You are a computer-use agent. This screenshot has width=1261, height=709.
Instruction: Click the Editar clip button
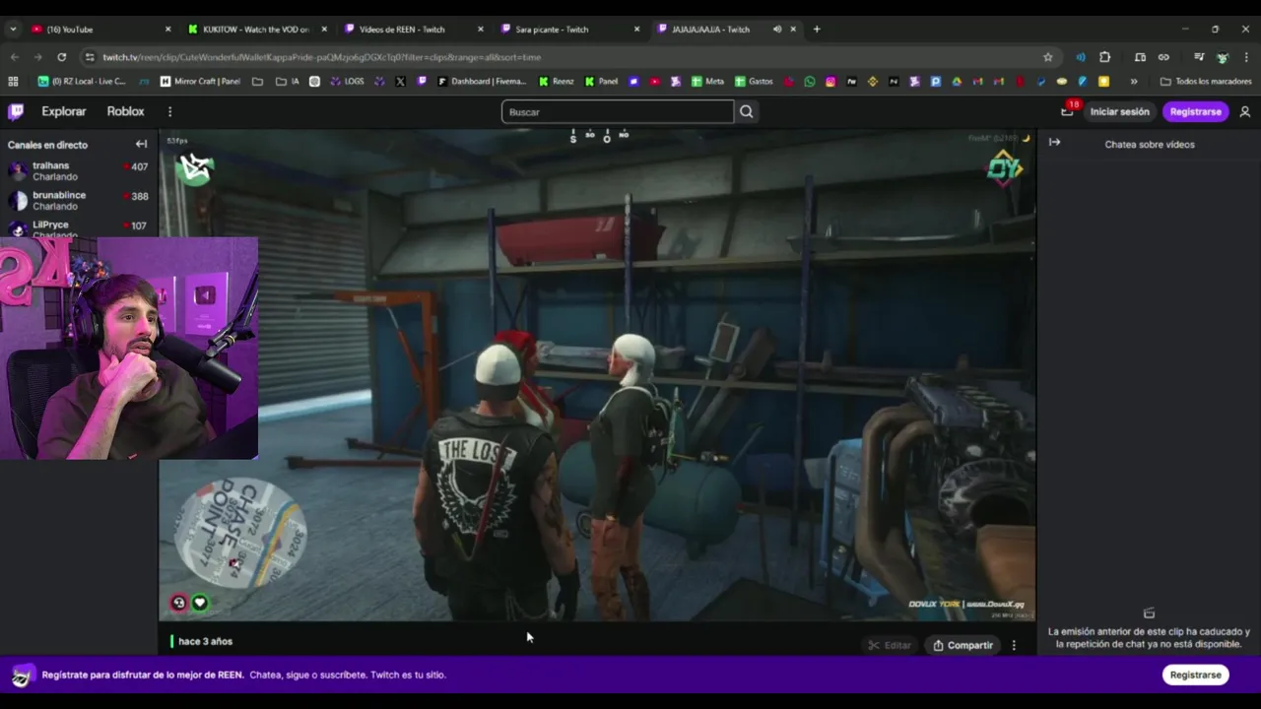point(889,645)
